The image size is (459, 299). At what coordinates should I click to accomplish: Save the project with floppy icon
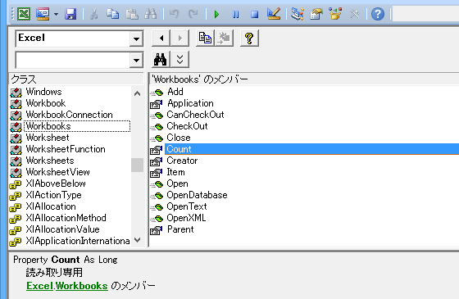pos(70,14)
